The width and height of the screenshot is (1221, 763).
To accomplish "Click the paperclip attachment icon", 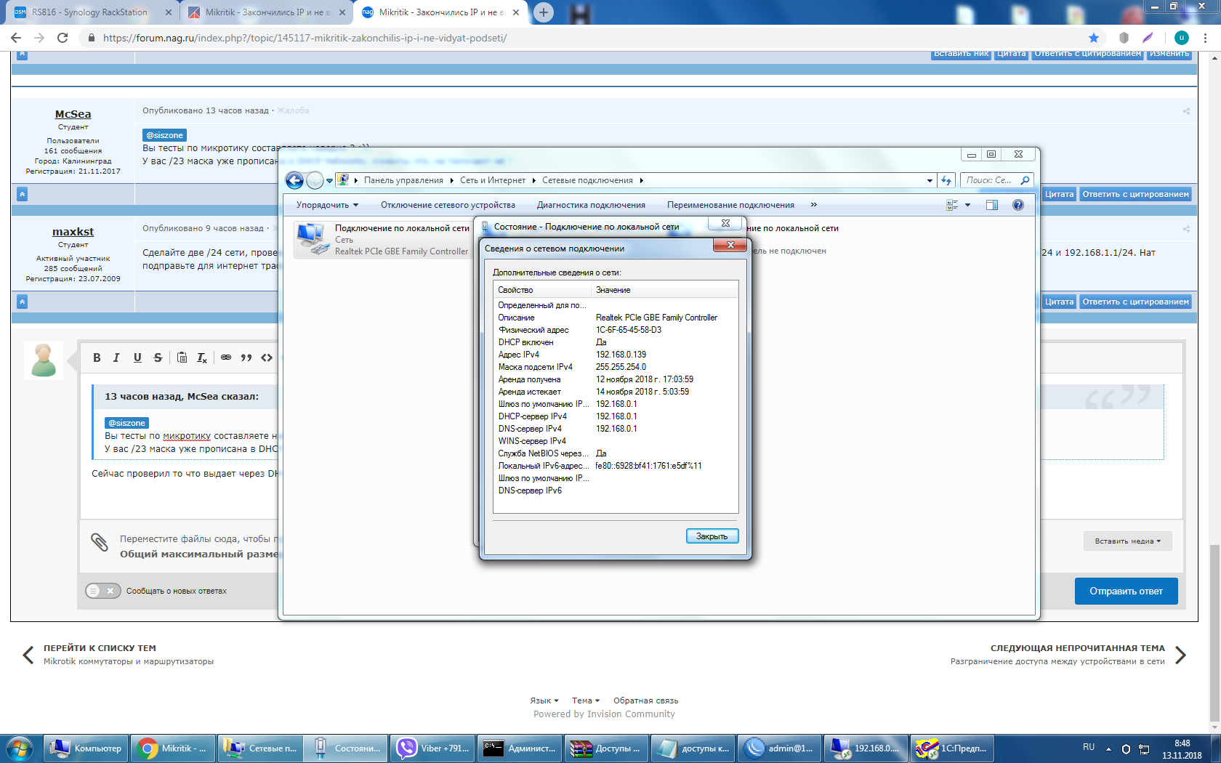I will point(100,542).
